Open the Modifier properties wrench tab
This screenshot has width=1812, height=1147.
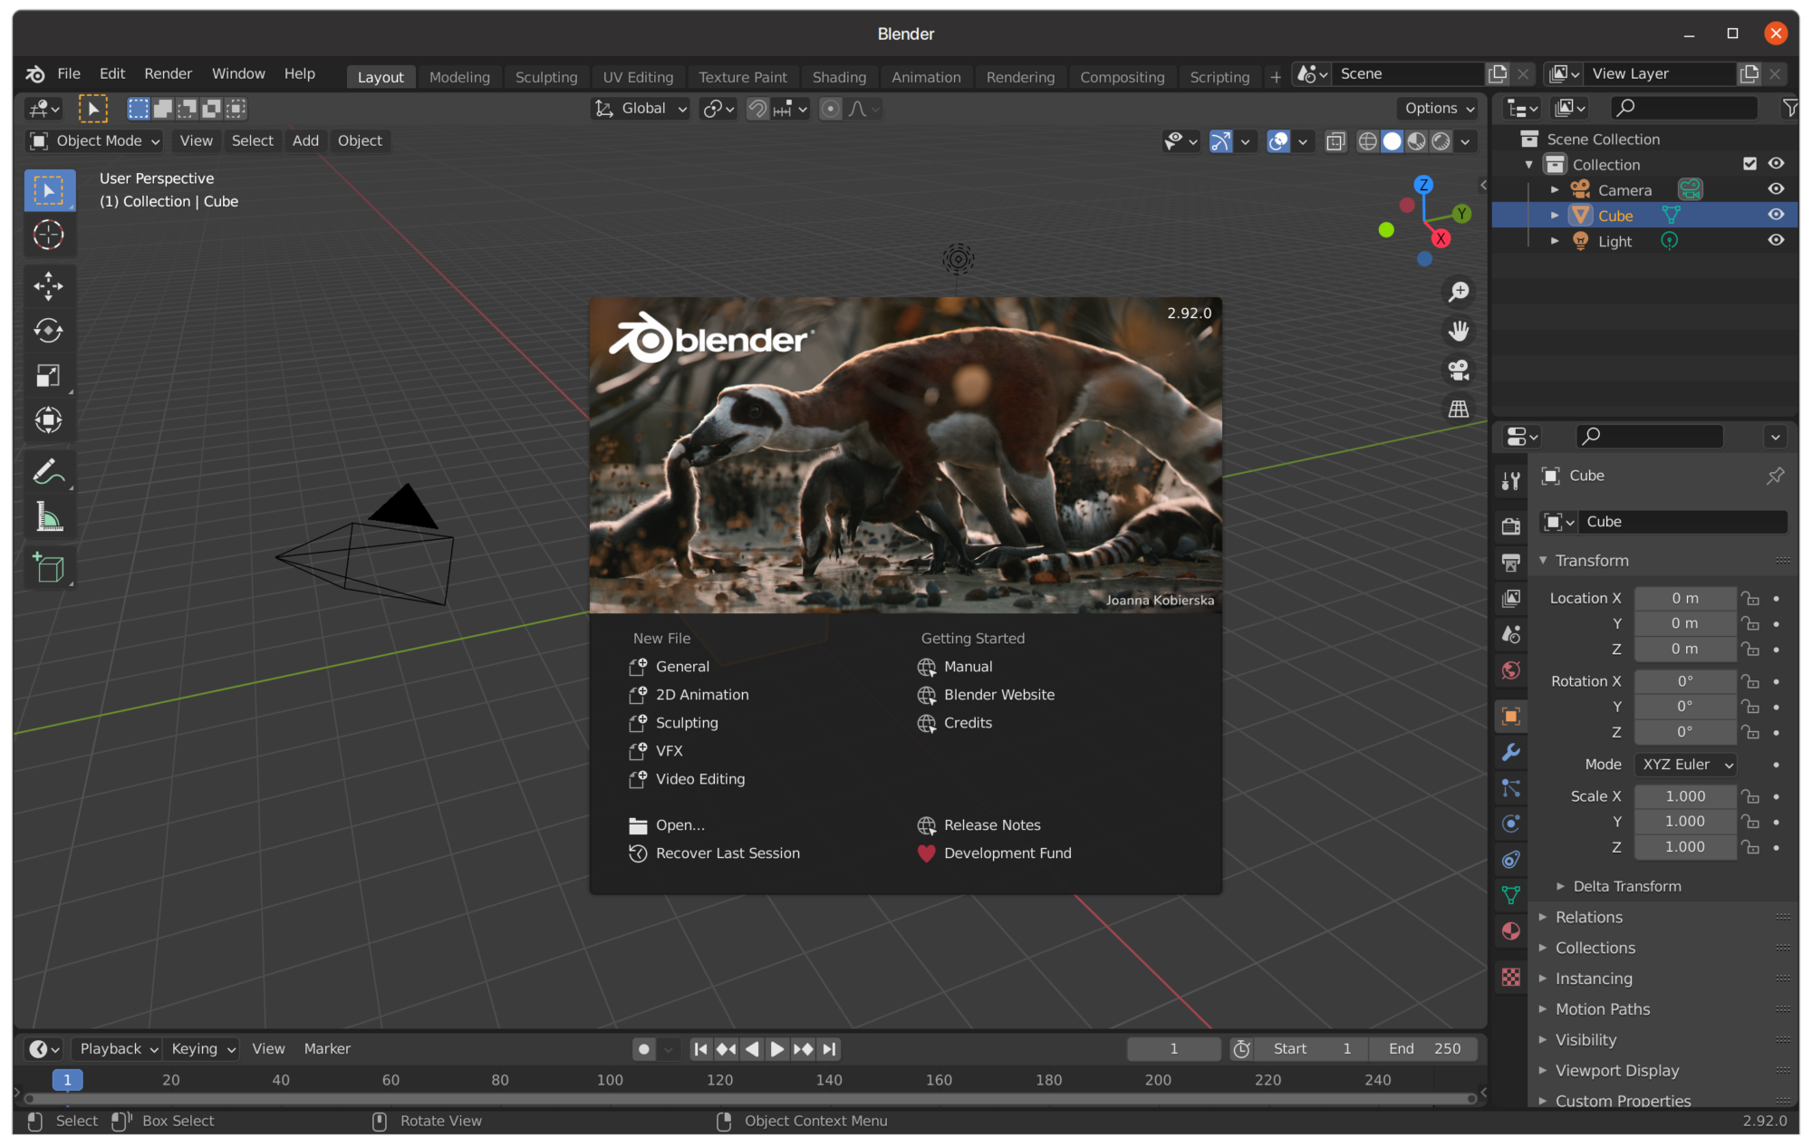point(1510,752)
